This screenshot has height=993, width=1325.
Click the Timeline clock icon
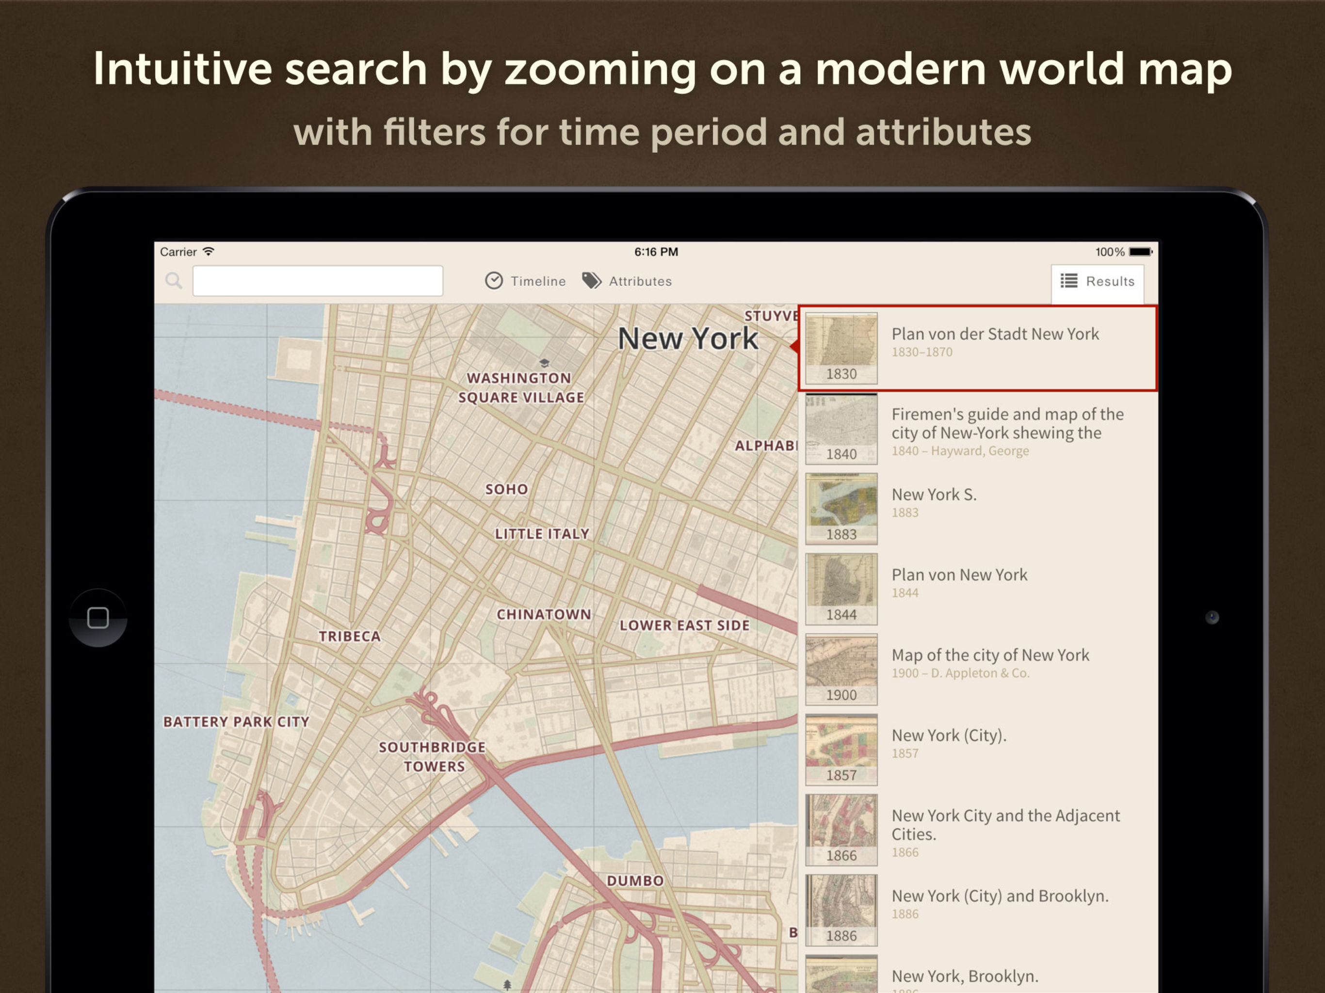point(494,280)
